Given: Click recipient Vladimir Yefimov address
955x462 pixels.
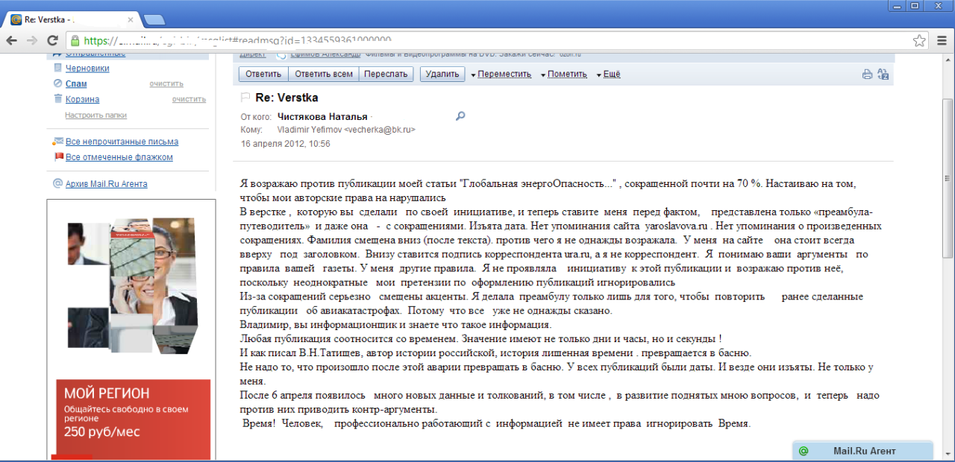Looking at the screenshot, I should pyautogui.click(x=346, y=130).
